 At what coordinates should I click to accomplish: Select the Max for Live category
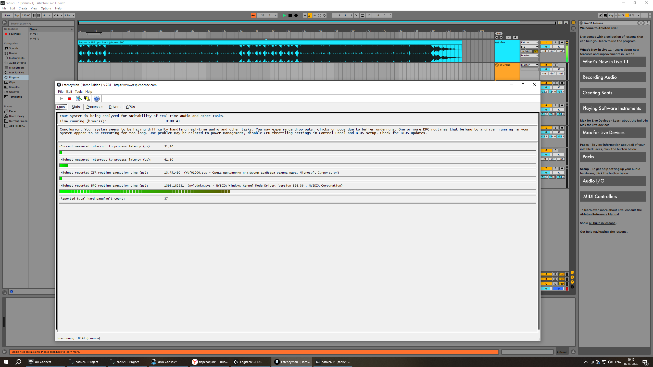17,72
